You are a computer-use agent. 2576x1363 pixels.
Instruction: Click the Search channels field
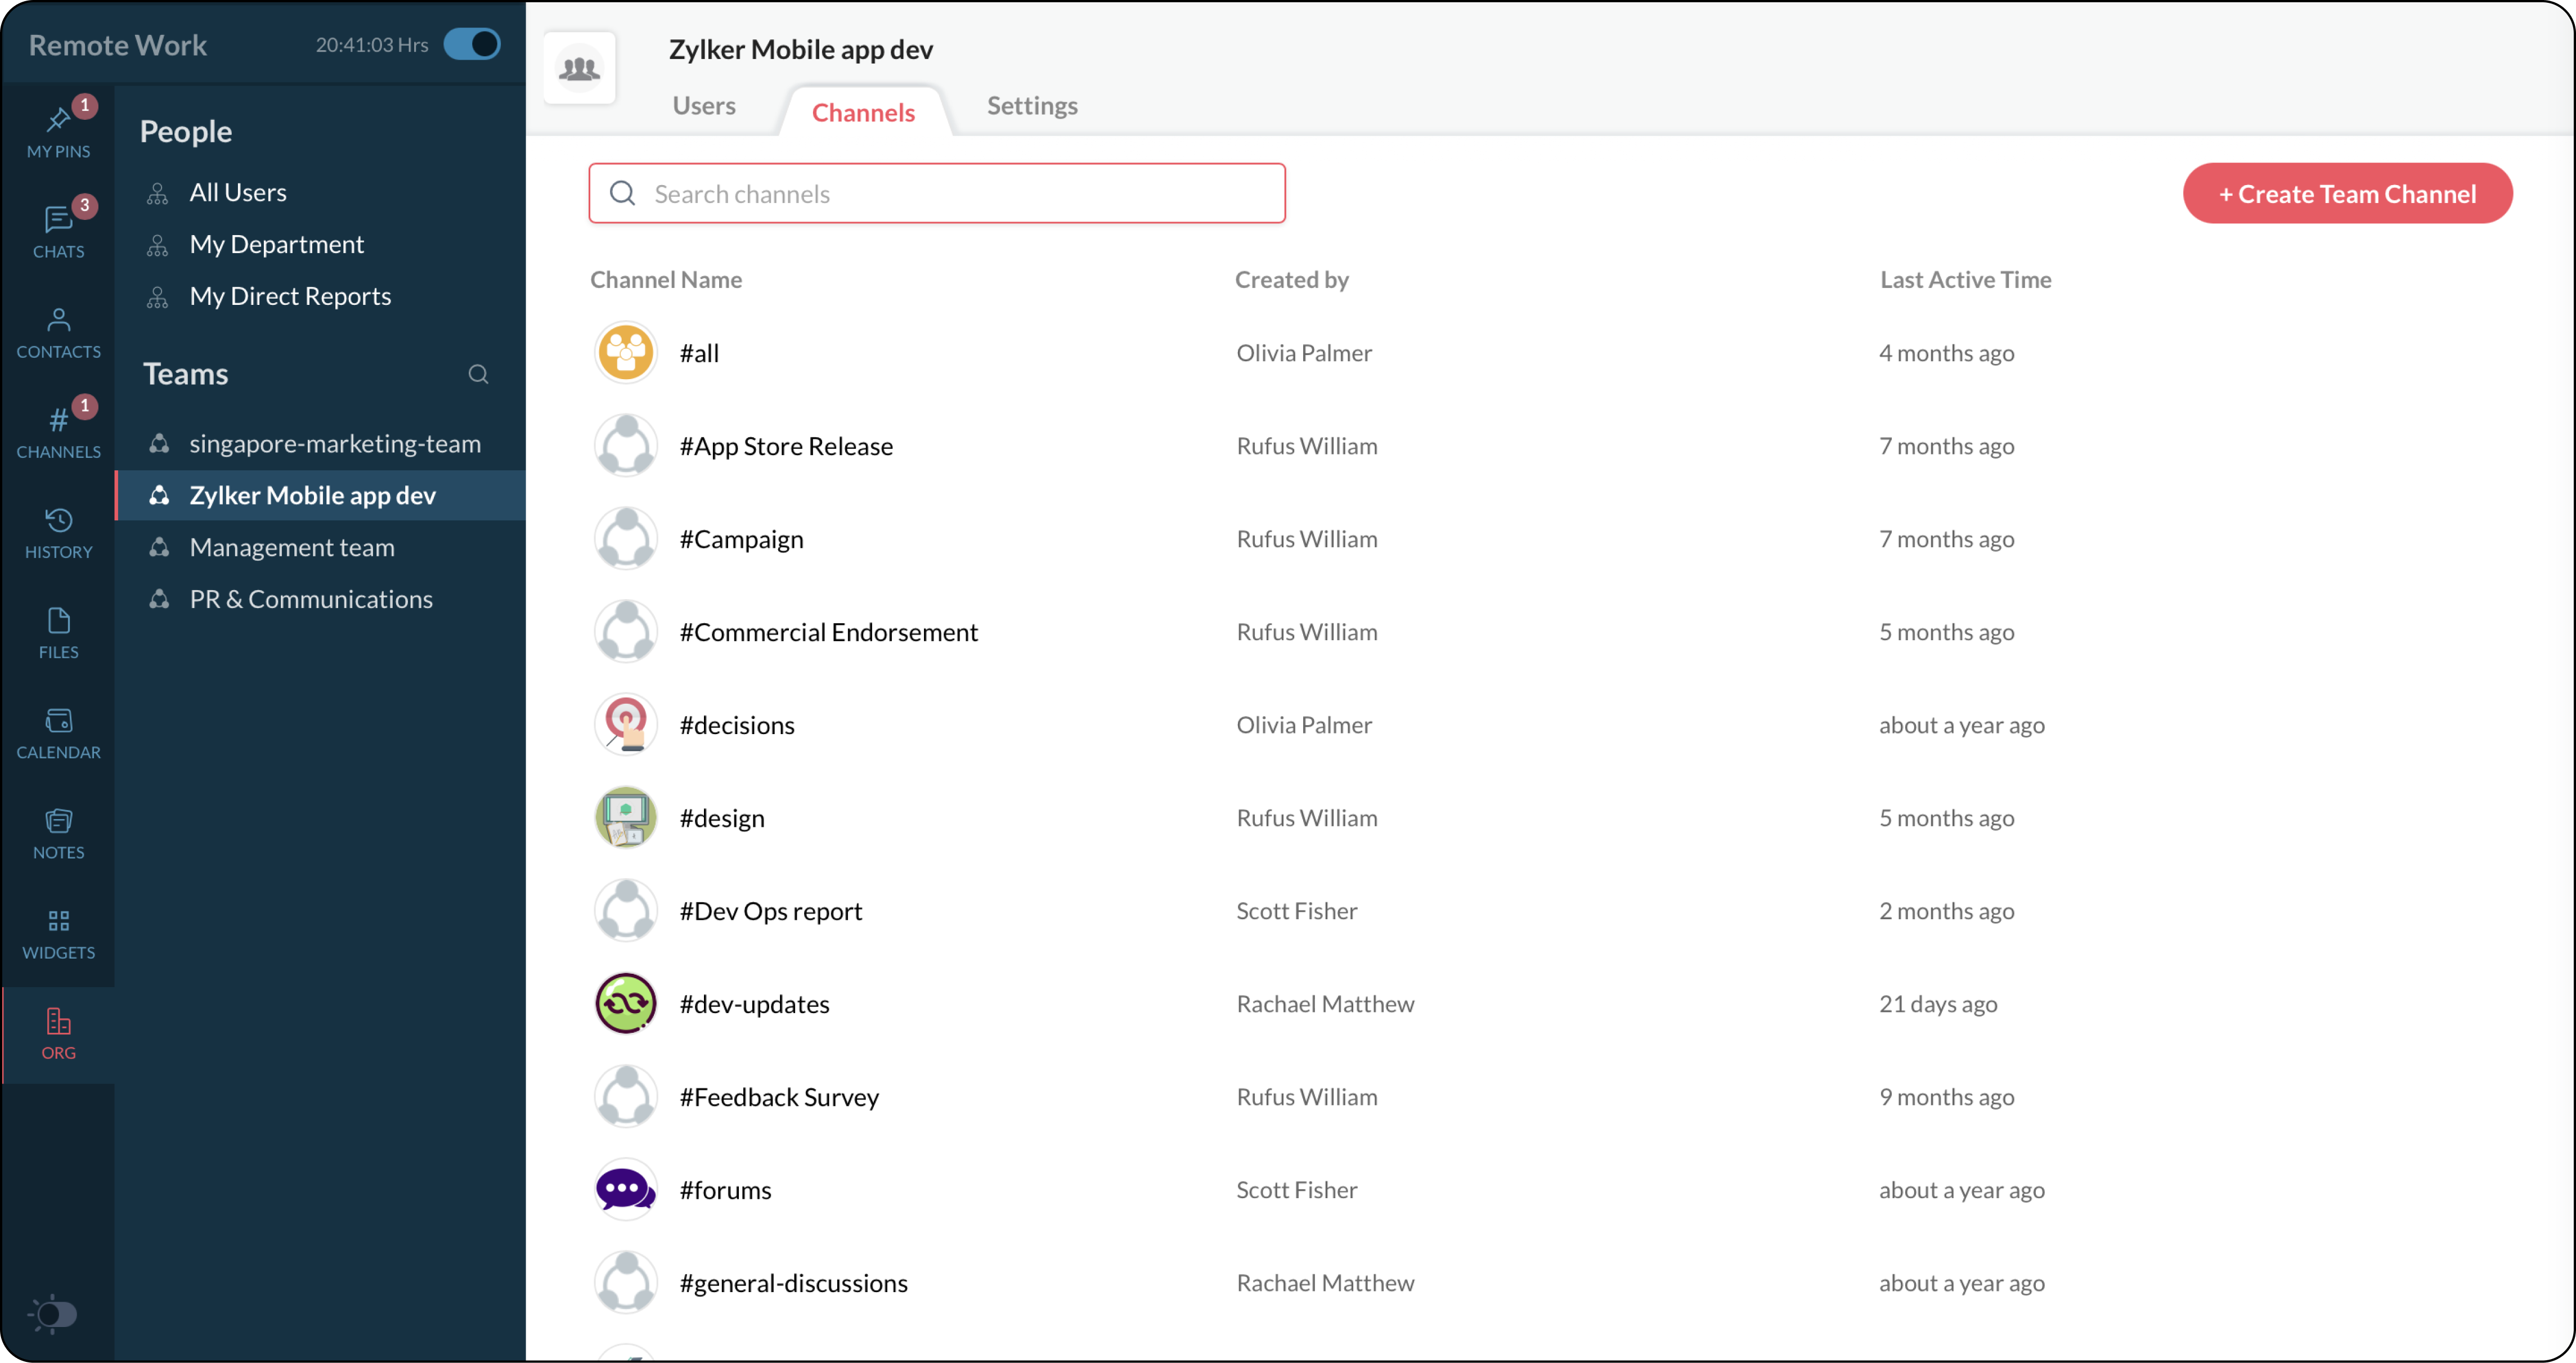point(936,194)
